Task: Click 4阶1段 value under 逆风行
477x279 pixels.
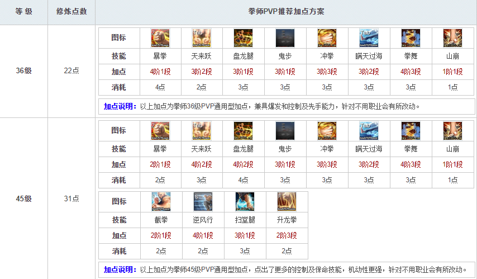Action: point(203,235)
